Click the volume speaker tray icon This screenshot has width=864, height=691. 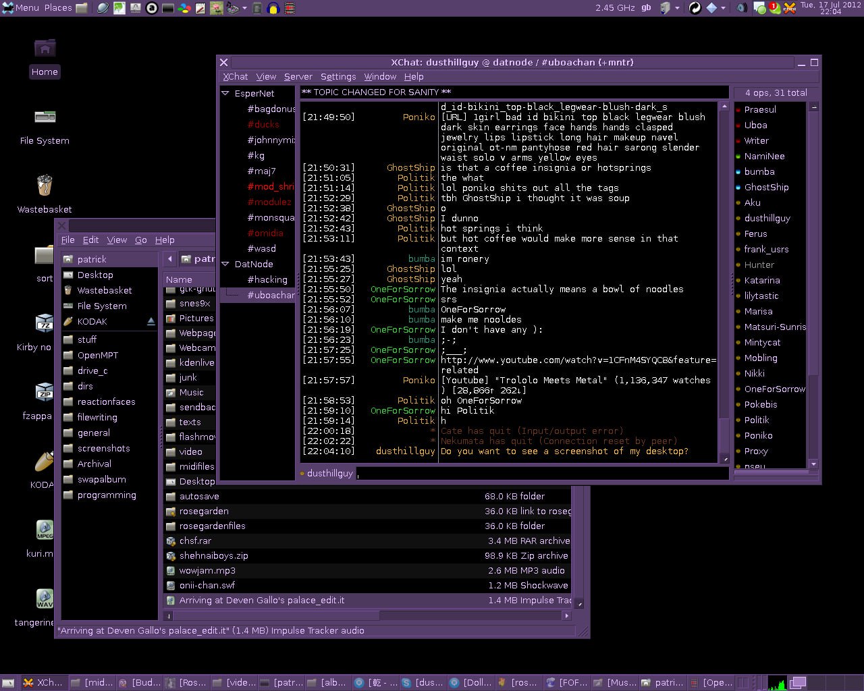coord(741,8)
